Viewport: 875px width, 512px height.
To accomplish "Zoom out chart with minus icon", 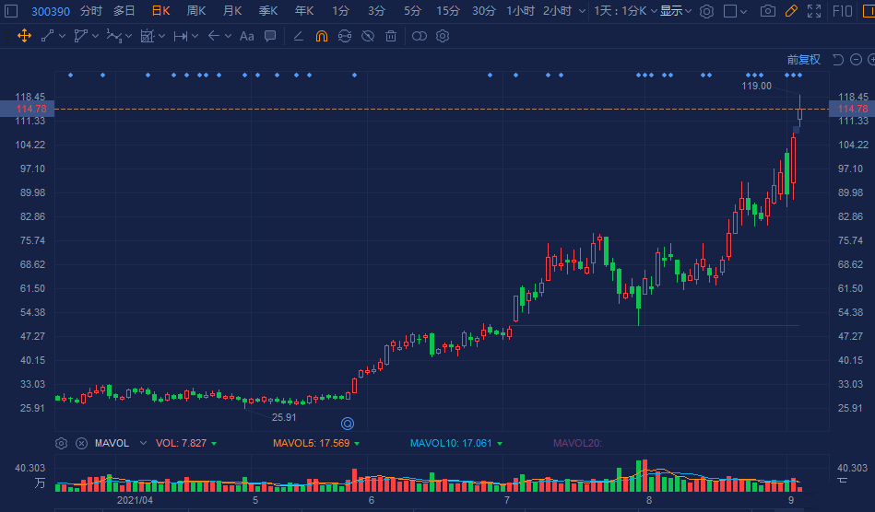I will 855,59.
